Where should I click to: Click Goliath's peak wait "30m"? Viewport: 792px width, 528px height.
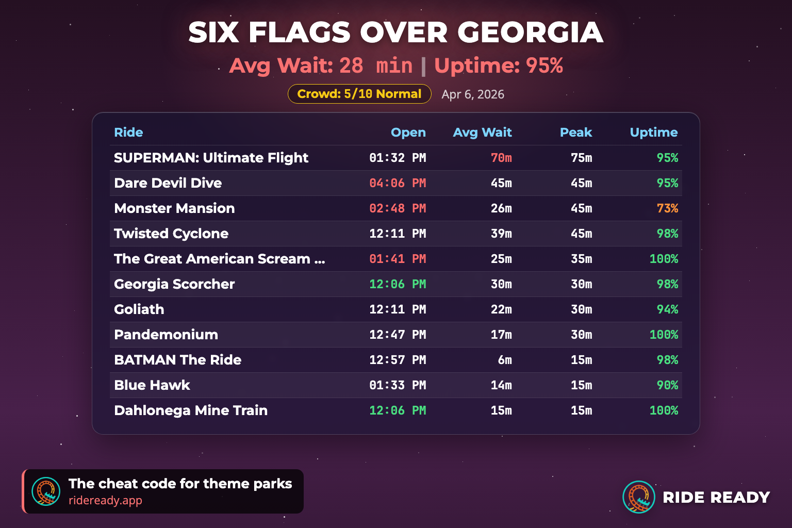tap(581, 309)
